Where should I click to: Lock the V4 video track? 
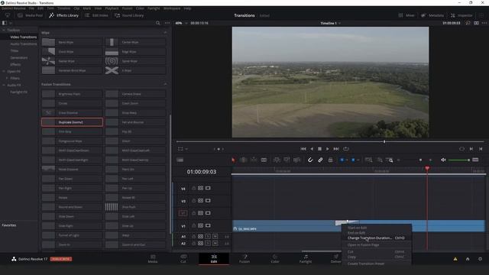[193, 189]
